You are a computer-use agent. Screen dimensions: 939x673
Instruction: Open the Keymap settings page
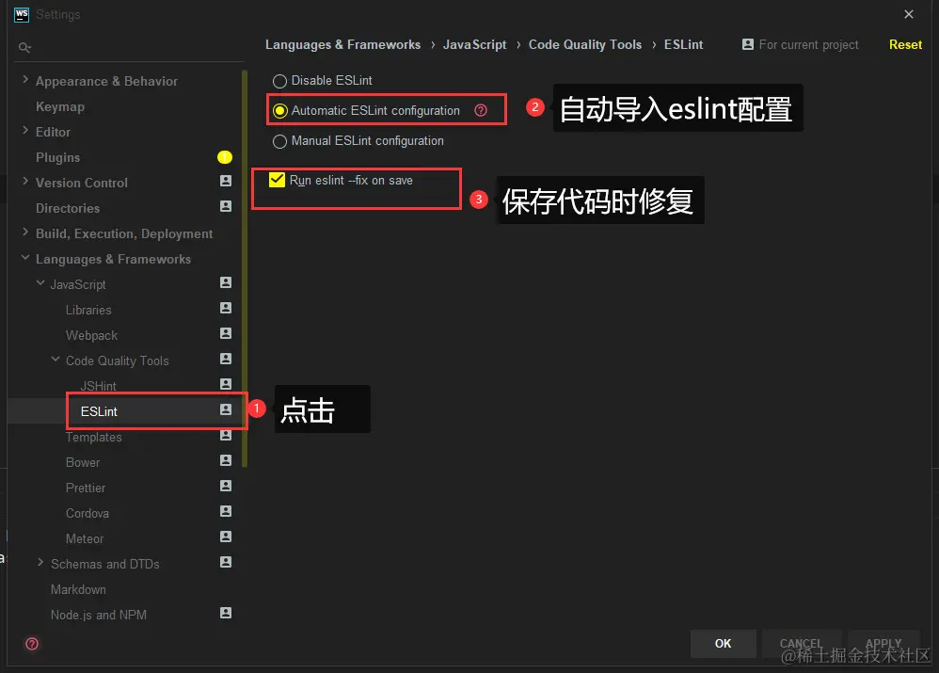tap(60, 106)
